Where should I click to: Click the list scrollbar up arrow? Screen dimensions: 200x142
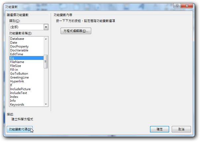pyautogui.click(x=46, y=39)
